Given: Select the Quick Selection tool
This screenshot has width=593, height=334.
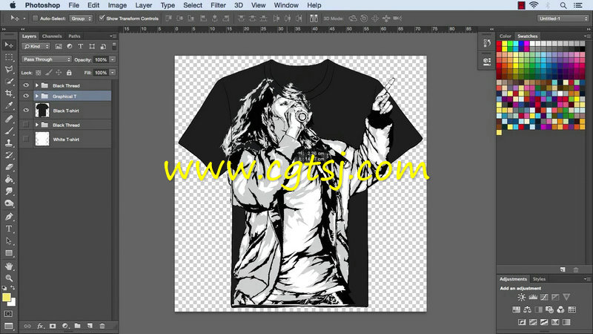Looking at the screenshot, I should click(9, 82).
